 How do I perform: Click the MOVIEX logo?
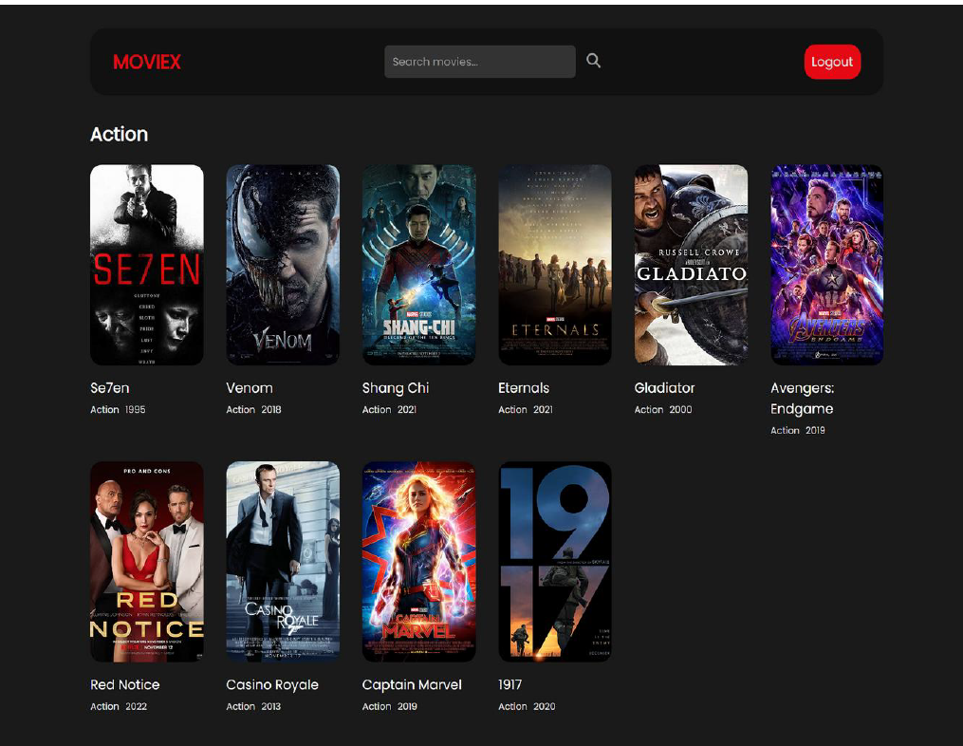click(x=147, y=62)
